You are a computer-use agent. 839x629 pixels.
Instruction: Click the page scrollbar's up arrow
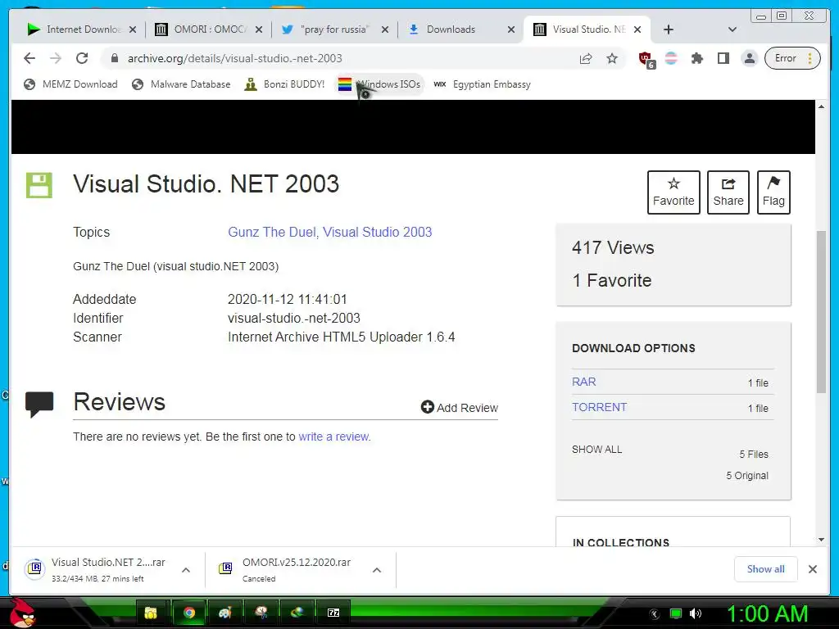(x=821, y=106)
